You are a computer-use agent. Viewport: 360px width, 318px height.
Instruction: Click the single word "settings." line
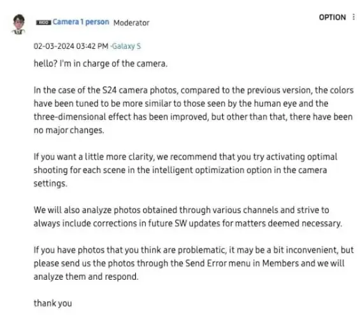[x=50, y=184]
